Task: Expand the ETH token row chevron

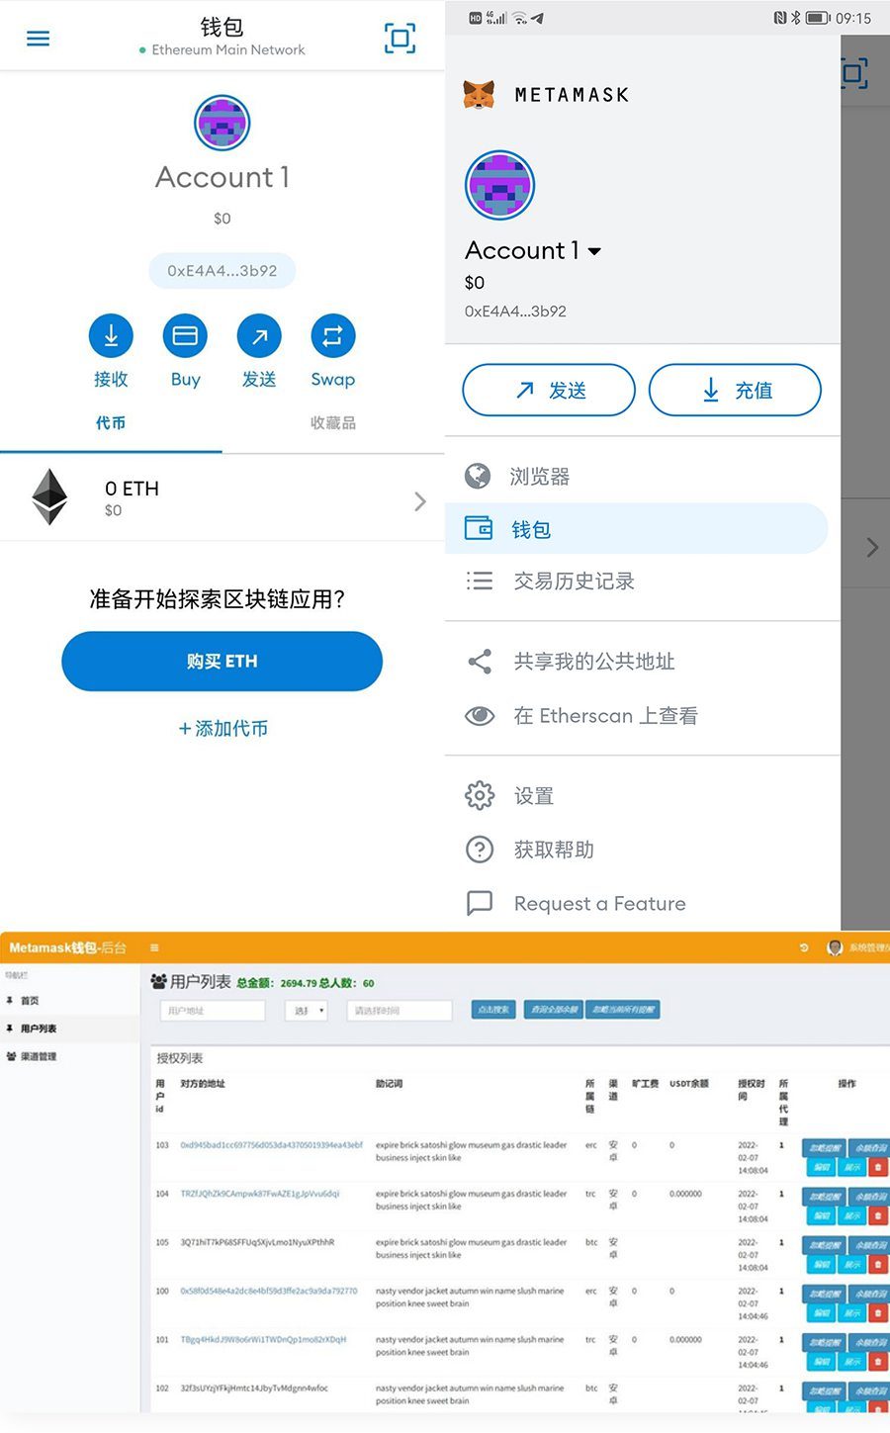Action: point(419,500)
